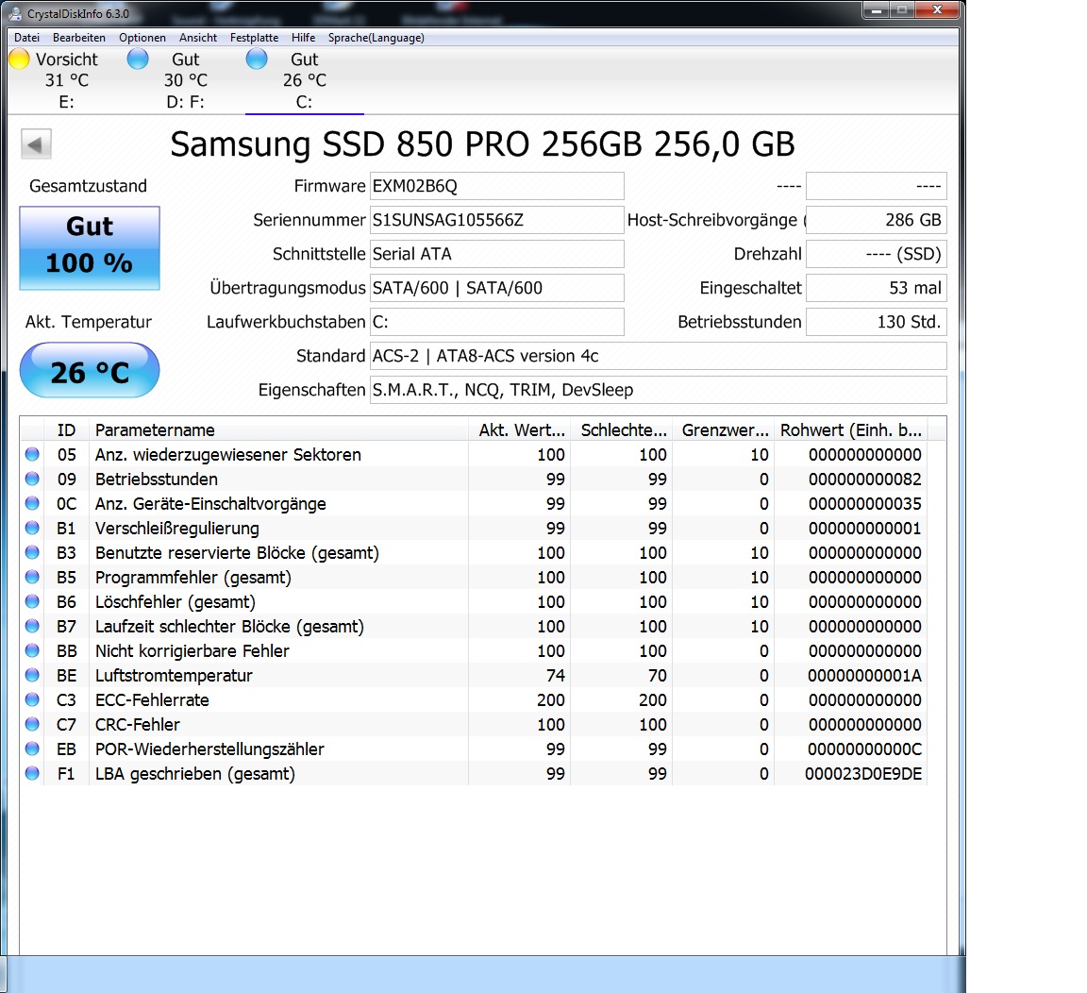Select the LBA geschrieben (gesamt) row
The height and width of the screenshot is (993, 1087).
pyautogui.click(x=474, y=774)
